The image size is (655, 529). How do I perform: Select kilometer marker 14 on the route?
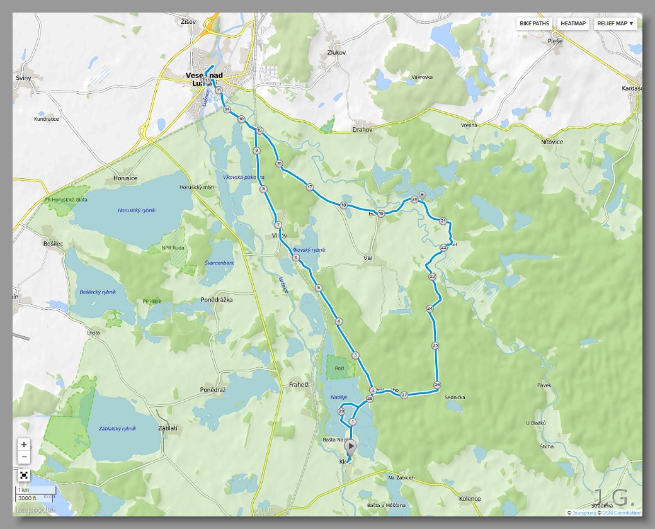pos(227,110)
